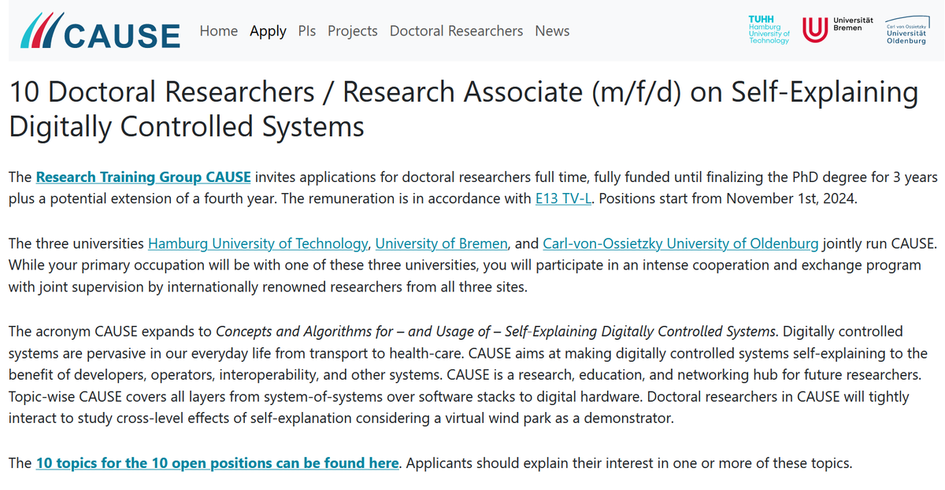This screenshot has height=490, width=945.
Task: Visit University of Bremen link
Action: coord(442,243)
